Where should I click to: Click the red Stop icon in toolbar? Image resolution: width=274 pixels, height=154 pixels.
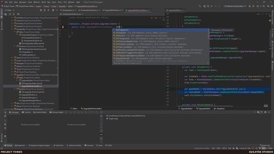[x=253, y=6]
